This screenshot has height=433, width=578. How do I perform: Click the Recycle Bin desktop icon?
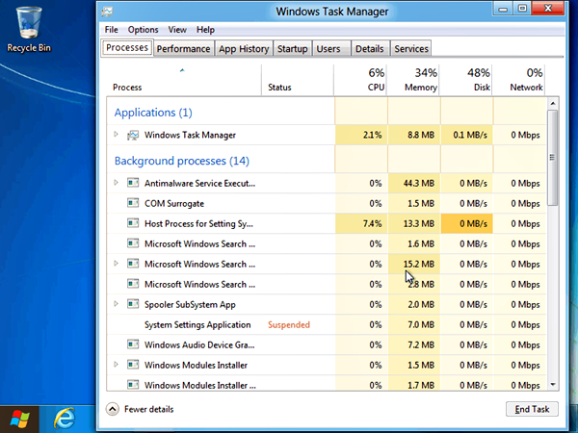click(29, 25)
